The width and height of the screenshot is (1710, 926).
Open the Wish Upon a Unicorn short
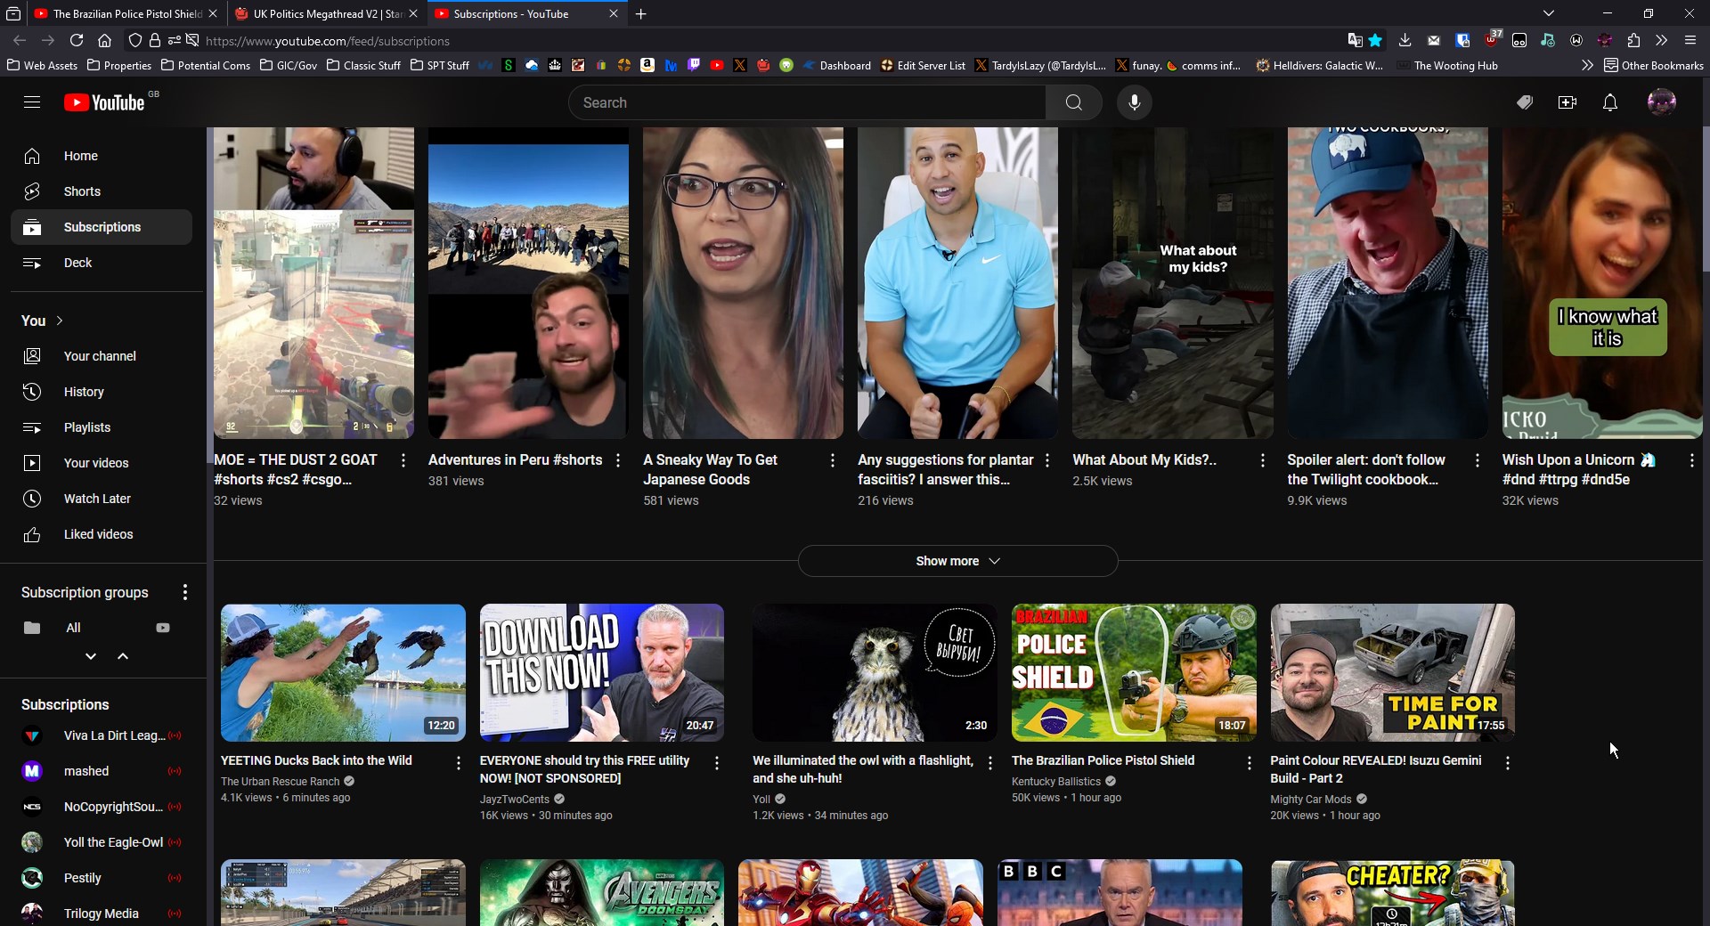click(1601, 283)
